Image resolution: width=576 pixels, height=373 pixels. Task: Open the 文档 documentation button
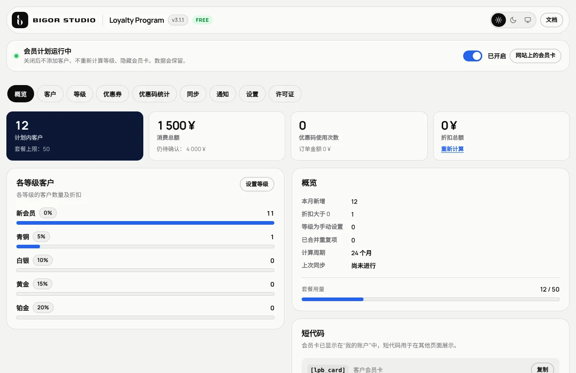[x=551, y=20]
